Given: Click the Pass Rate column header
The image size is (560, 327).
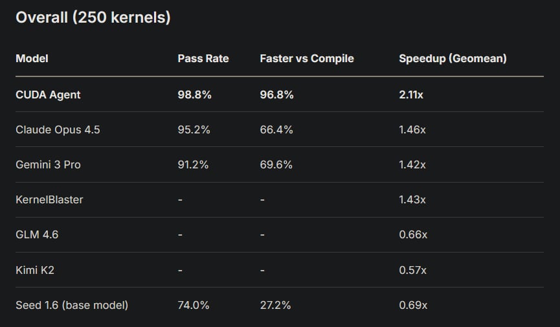Looking at the screenshot, I should point(203,58).
